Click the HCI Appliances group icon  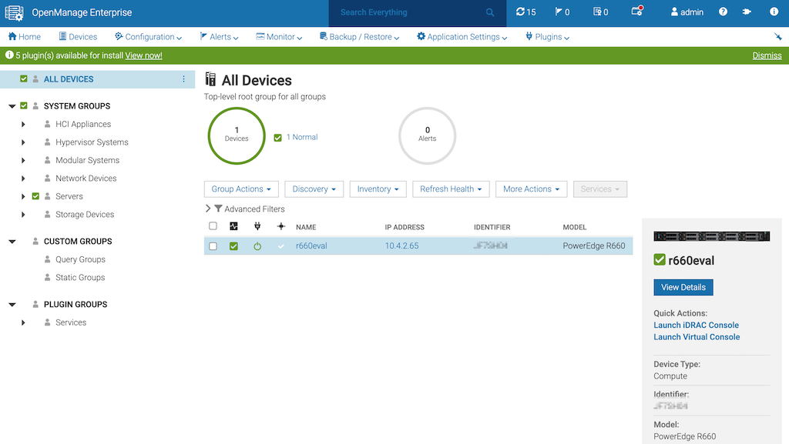47,124
